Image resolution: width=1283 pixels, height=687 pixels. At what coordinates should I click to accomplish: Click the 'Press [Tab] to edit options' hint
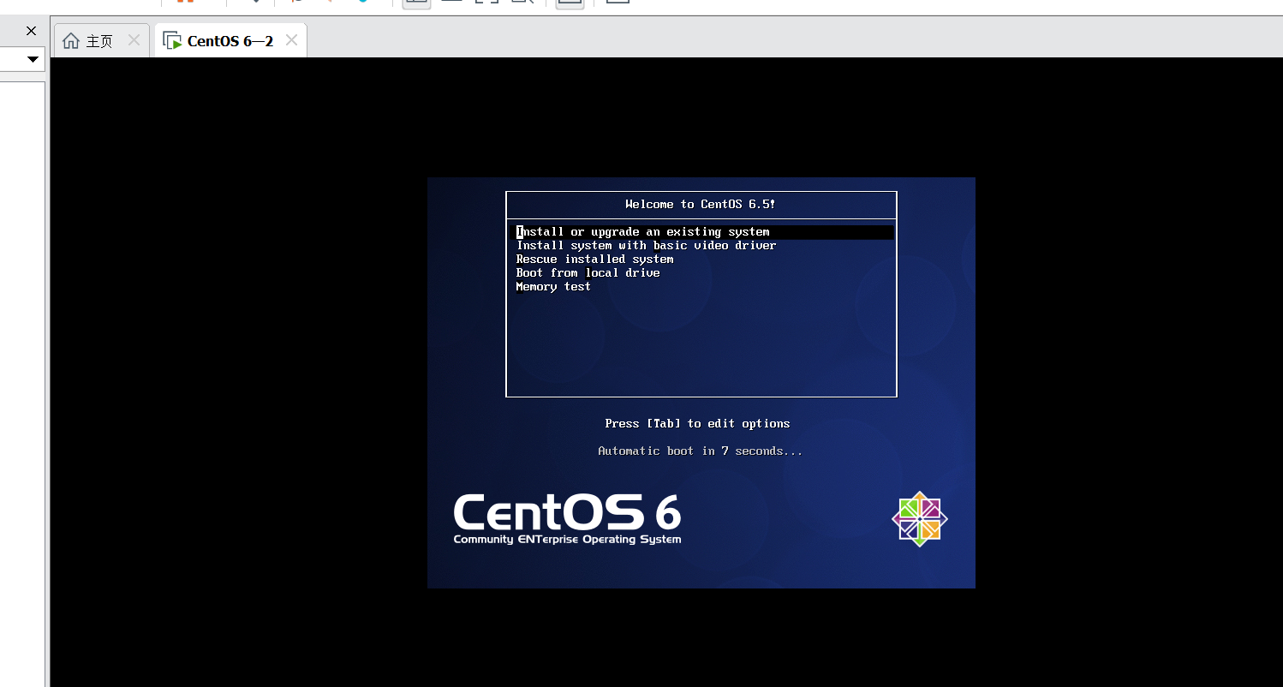point(697,424)
